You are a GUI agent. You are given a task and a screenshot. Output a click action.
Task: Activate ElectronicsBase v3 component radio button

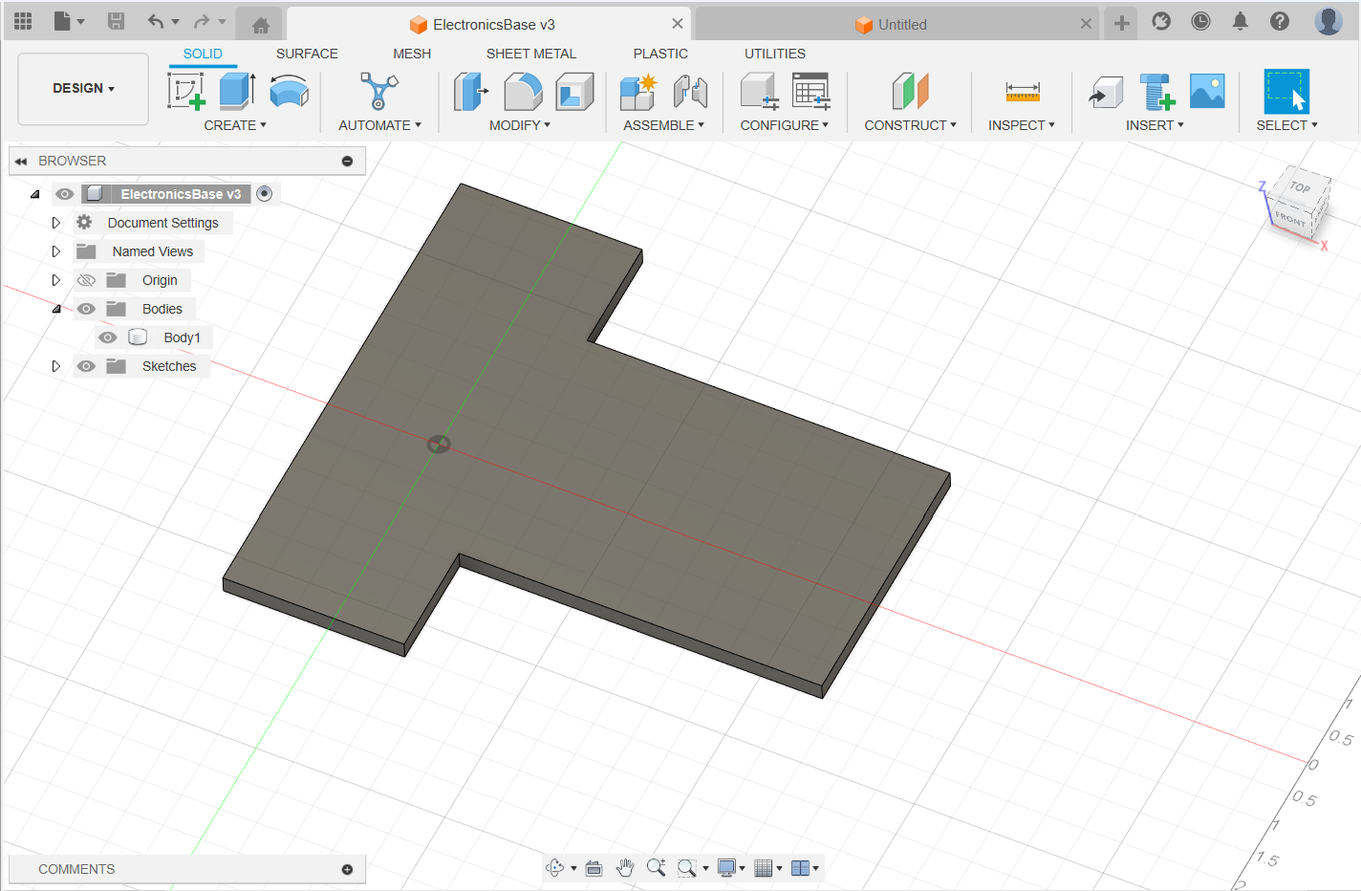click(265, 194)
